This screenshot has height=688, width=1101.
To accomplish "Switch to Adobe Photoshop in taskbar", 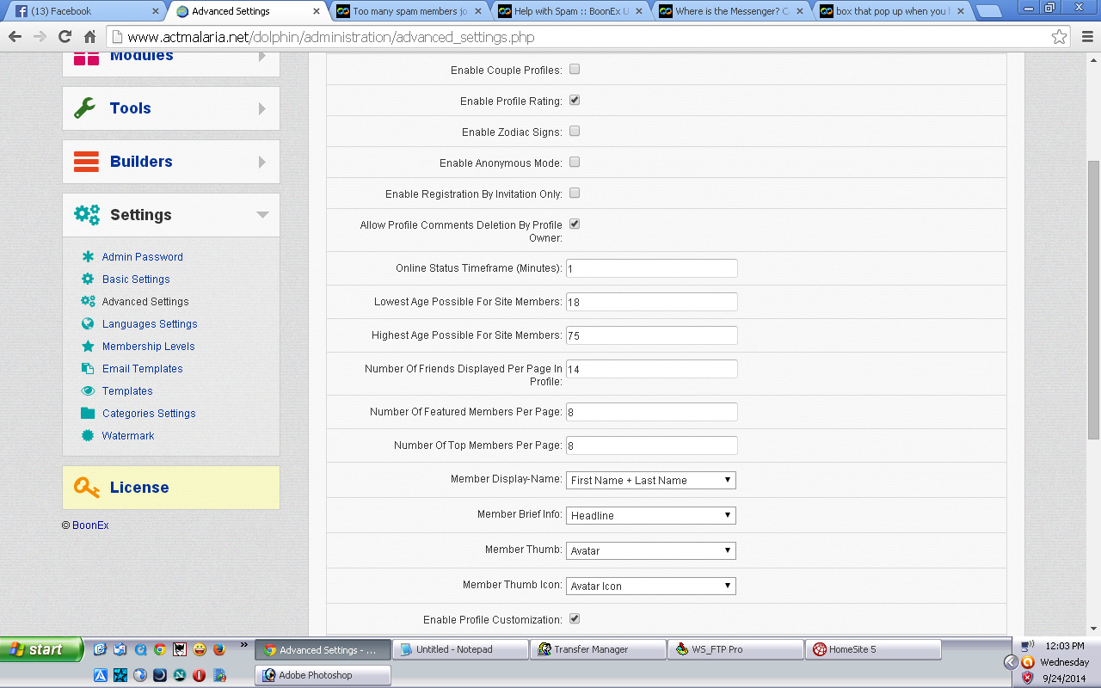I will (x=323, y=675).
